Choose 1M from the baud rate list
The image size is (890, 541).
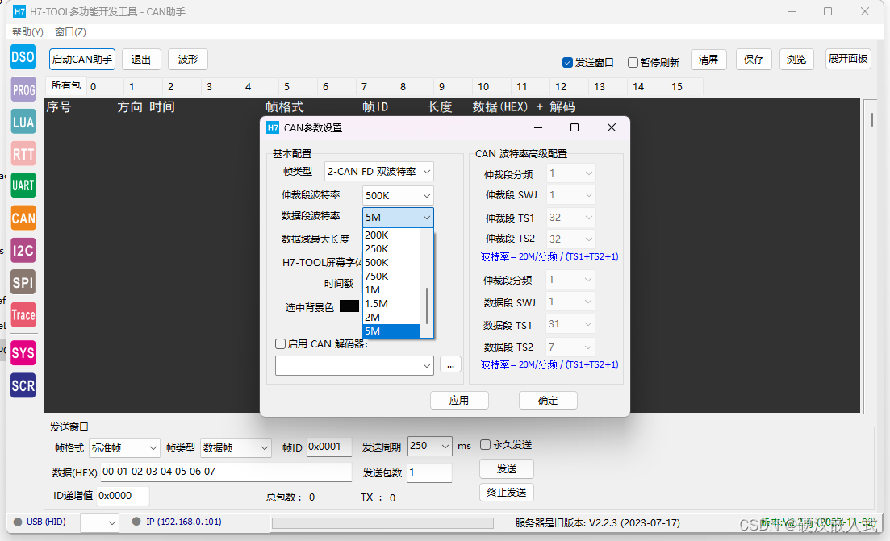click(391, 289)
